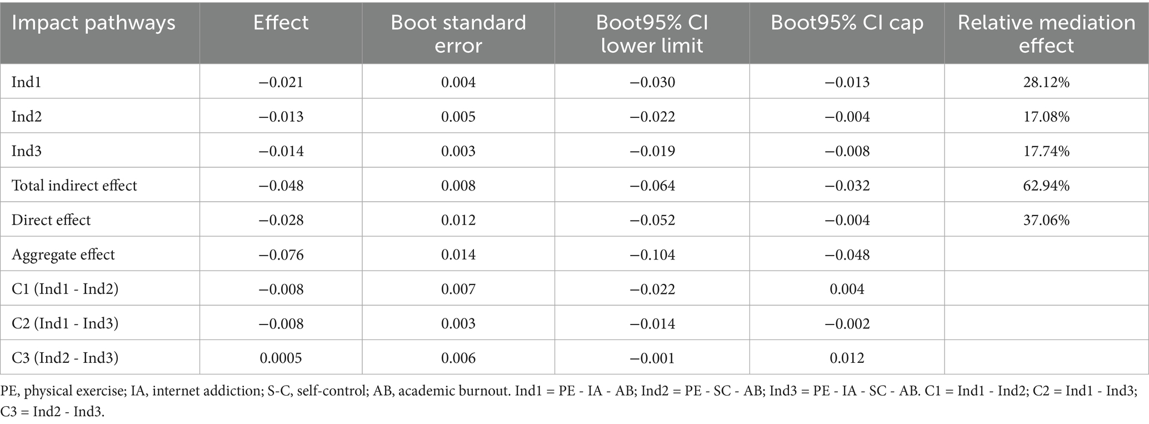Select the Ind3 row label
1149x424 pixels.
click(x=27, y=151)
